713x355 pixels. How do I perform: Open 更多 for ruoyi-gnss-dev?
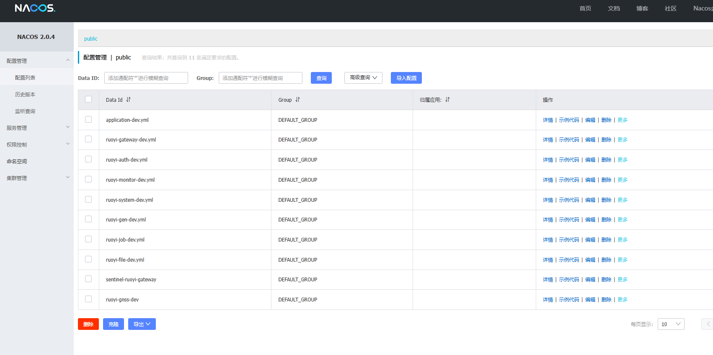pyautogui.click(x=623, y=300)
